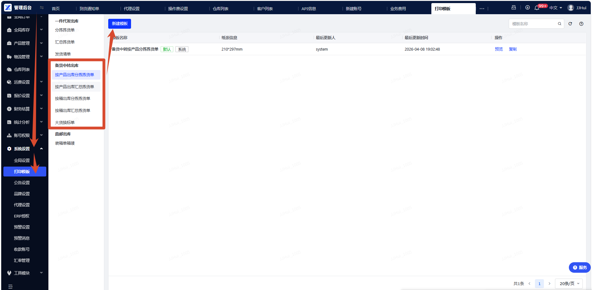Click 复制 link for the template row
Screen dimensions: 592x290
(x=513, y=49)
